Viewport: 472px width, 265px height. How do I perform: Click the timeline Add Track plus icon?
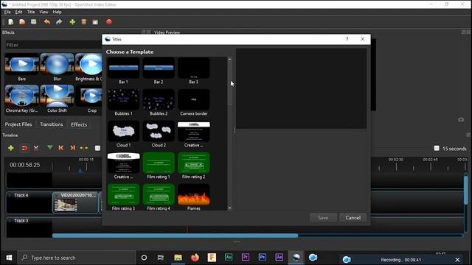coord(11,148)
